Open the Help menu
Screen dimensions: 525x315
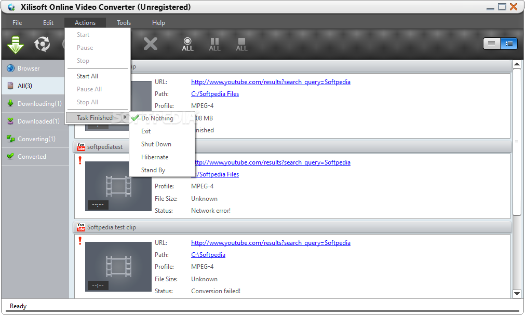click(158, 23)
